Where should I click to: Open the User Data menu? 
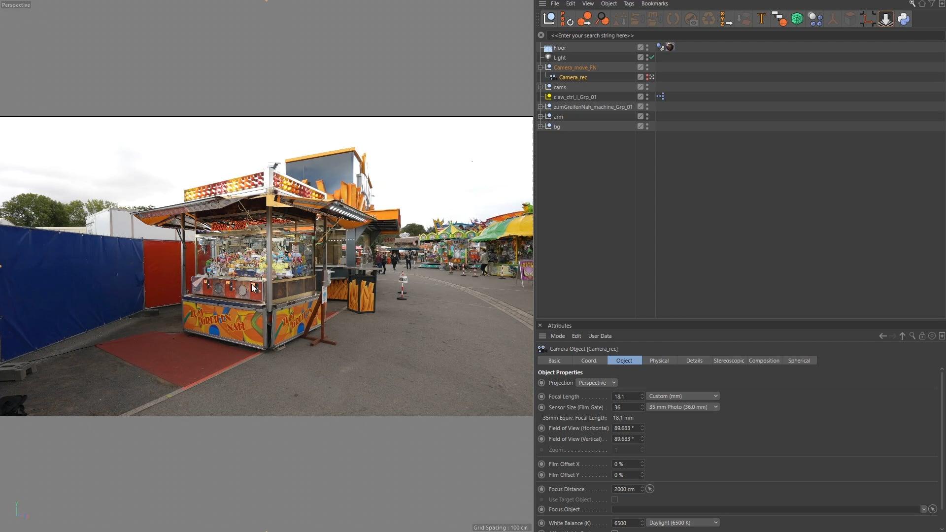tap(600, 336)
